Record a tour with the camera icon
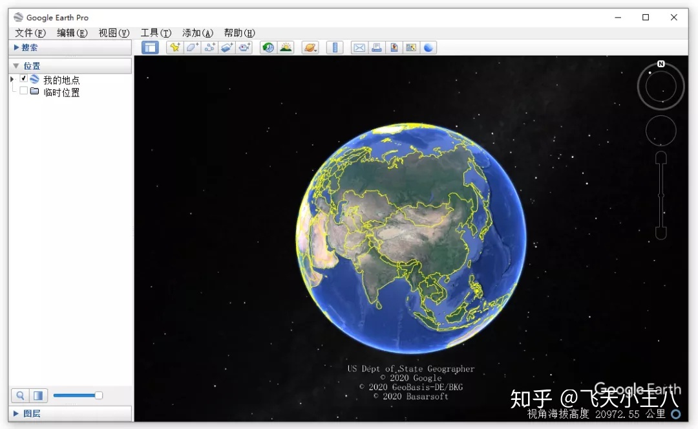698x429 pixels. [x=244, y=47]
